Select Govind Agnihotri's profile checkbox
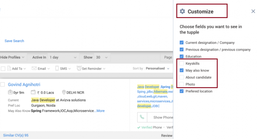The image size is (257, 139). click(x=3, y=84)
